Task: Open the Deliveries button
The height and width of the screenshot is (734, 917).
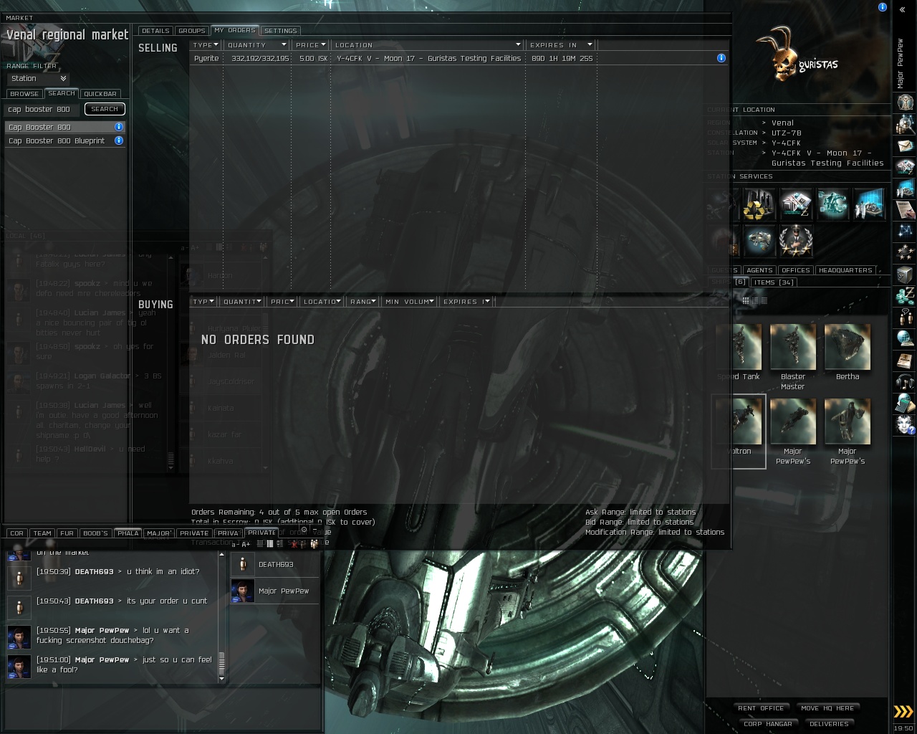Action: [829, 724]
